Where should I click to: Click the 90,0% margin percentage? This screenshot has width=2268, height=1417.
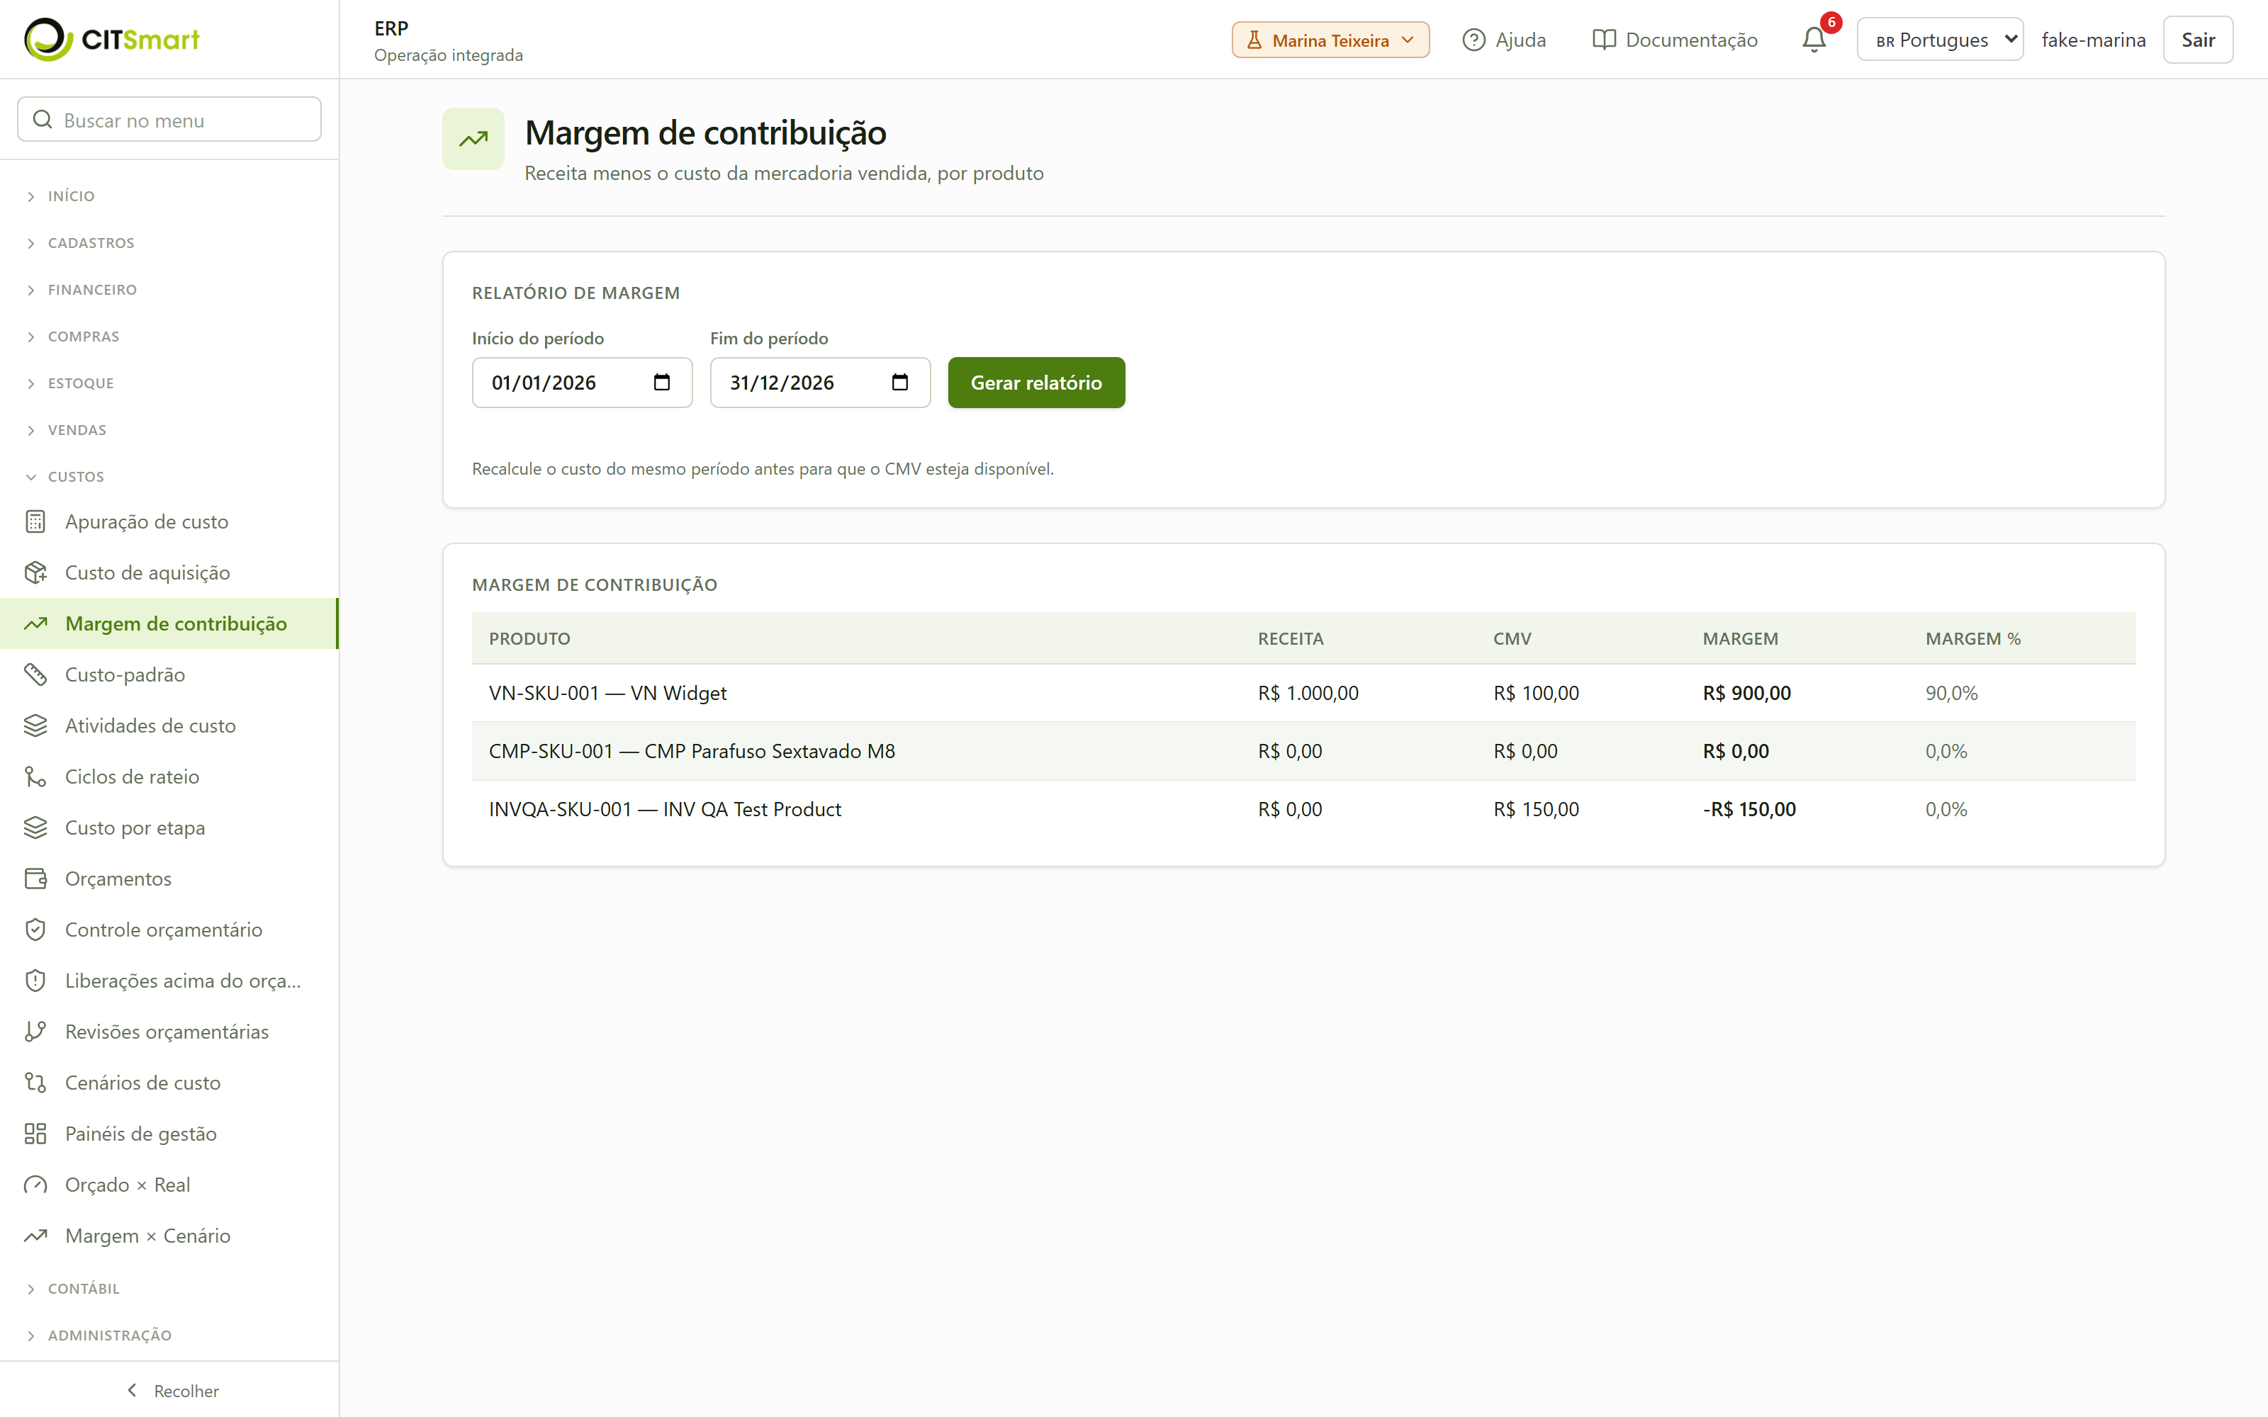1951,693
